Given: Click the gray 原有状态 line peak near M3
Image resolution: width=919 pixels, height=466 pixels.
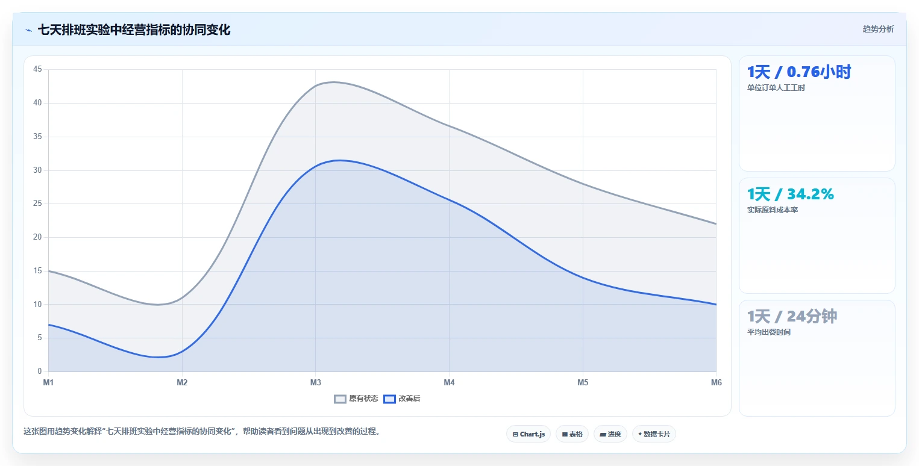Looking at the screenshot, I should 333,82.
